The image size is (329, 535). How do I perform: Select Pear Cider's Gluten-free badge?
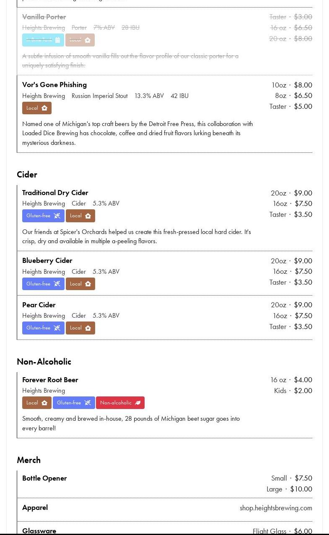[43, 328]
